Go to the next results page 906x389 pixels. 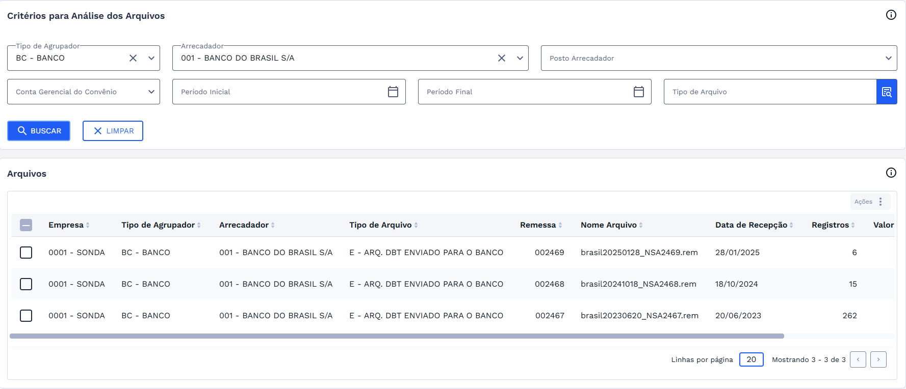tap(878, 359)
